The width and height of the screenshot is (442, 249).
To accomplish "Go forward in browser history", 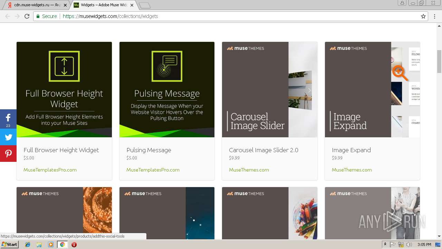I will coord(17,16).
